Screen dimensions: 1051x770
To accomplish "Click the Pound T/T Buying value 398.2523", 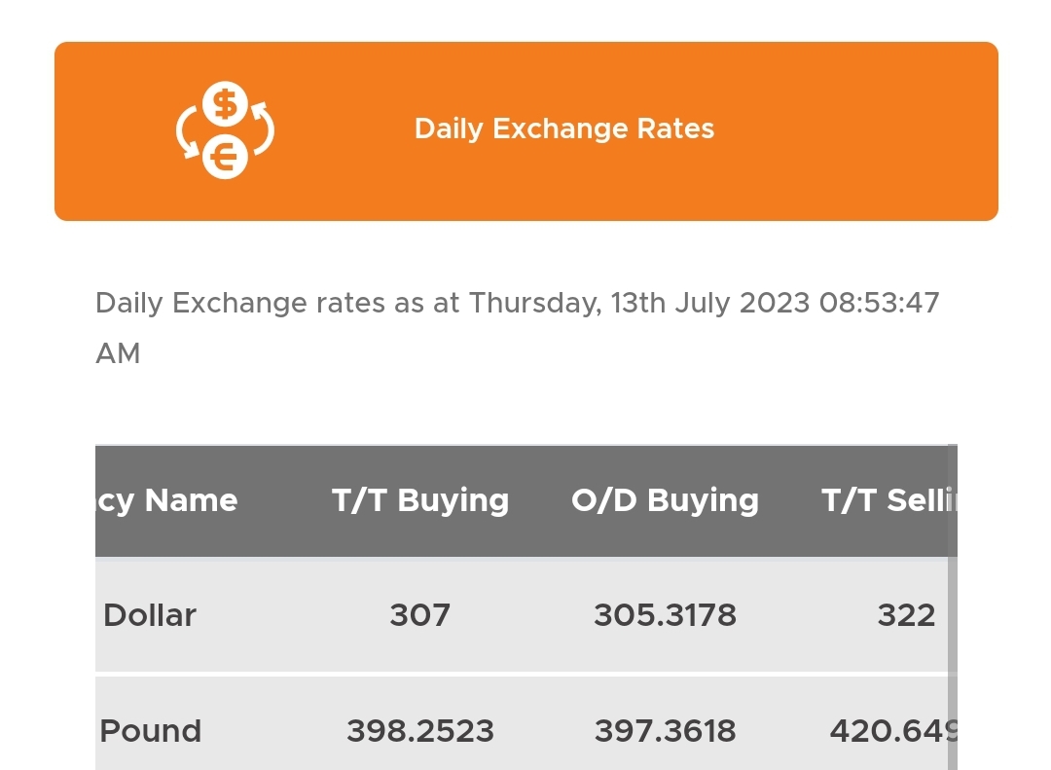I will tap(420, 731).
